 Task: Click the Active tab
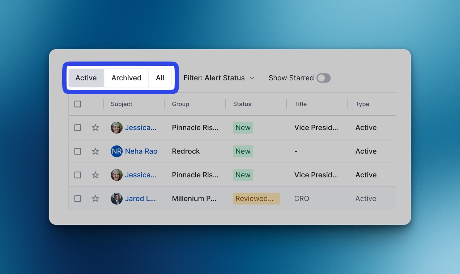86,78
